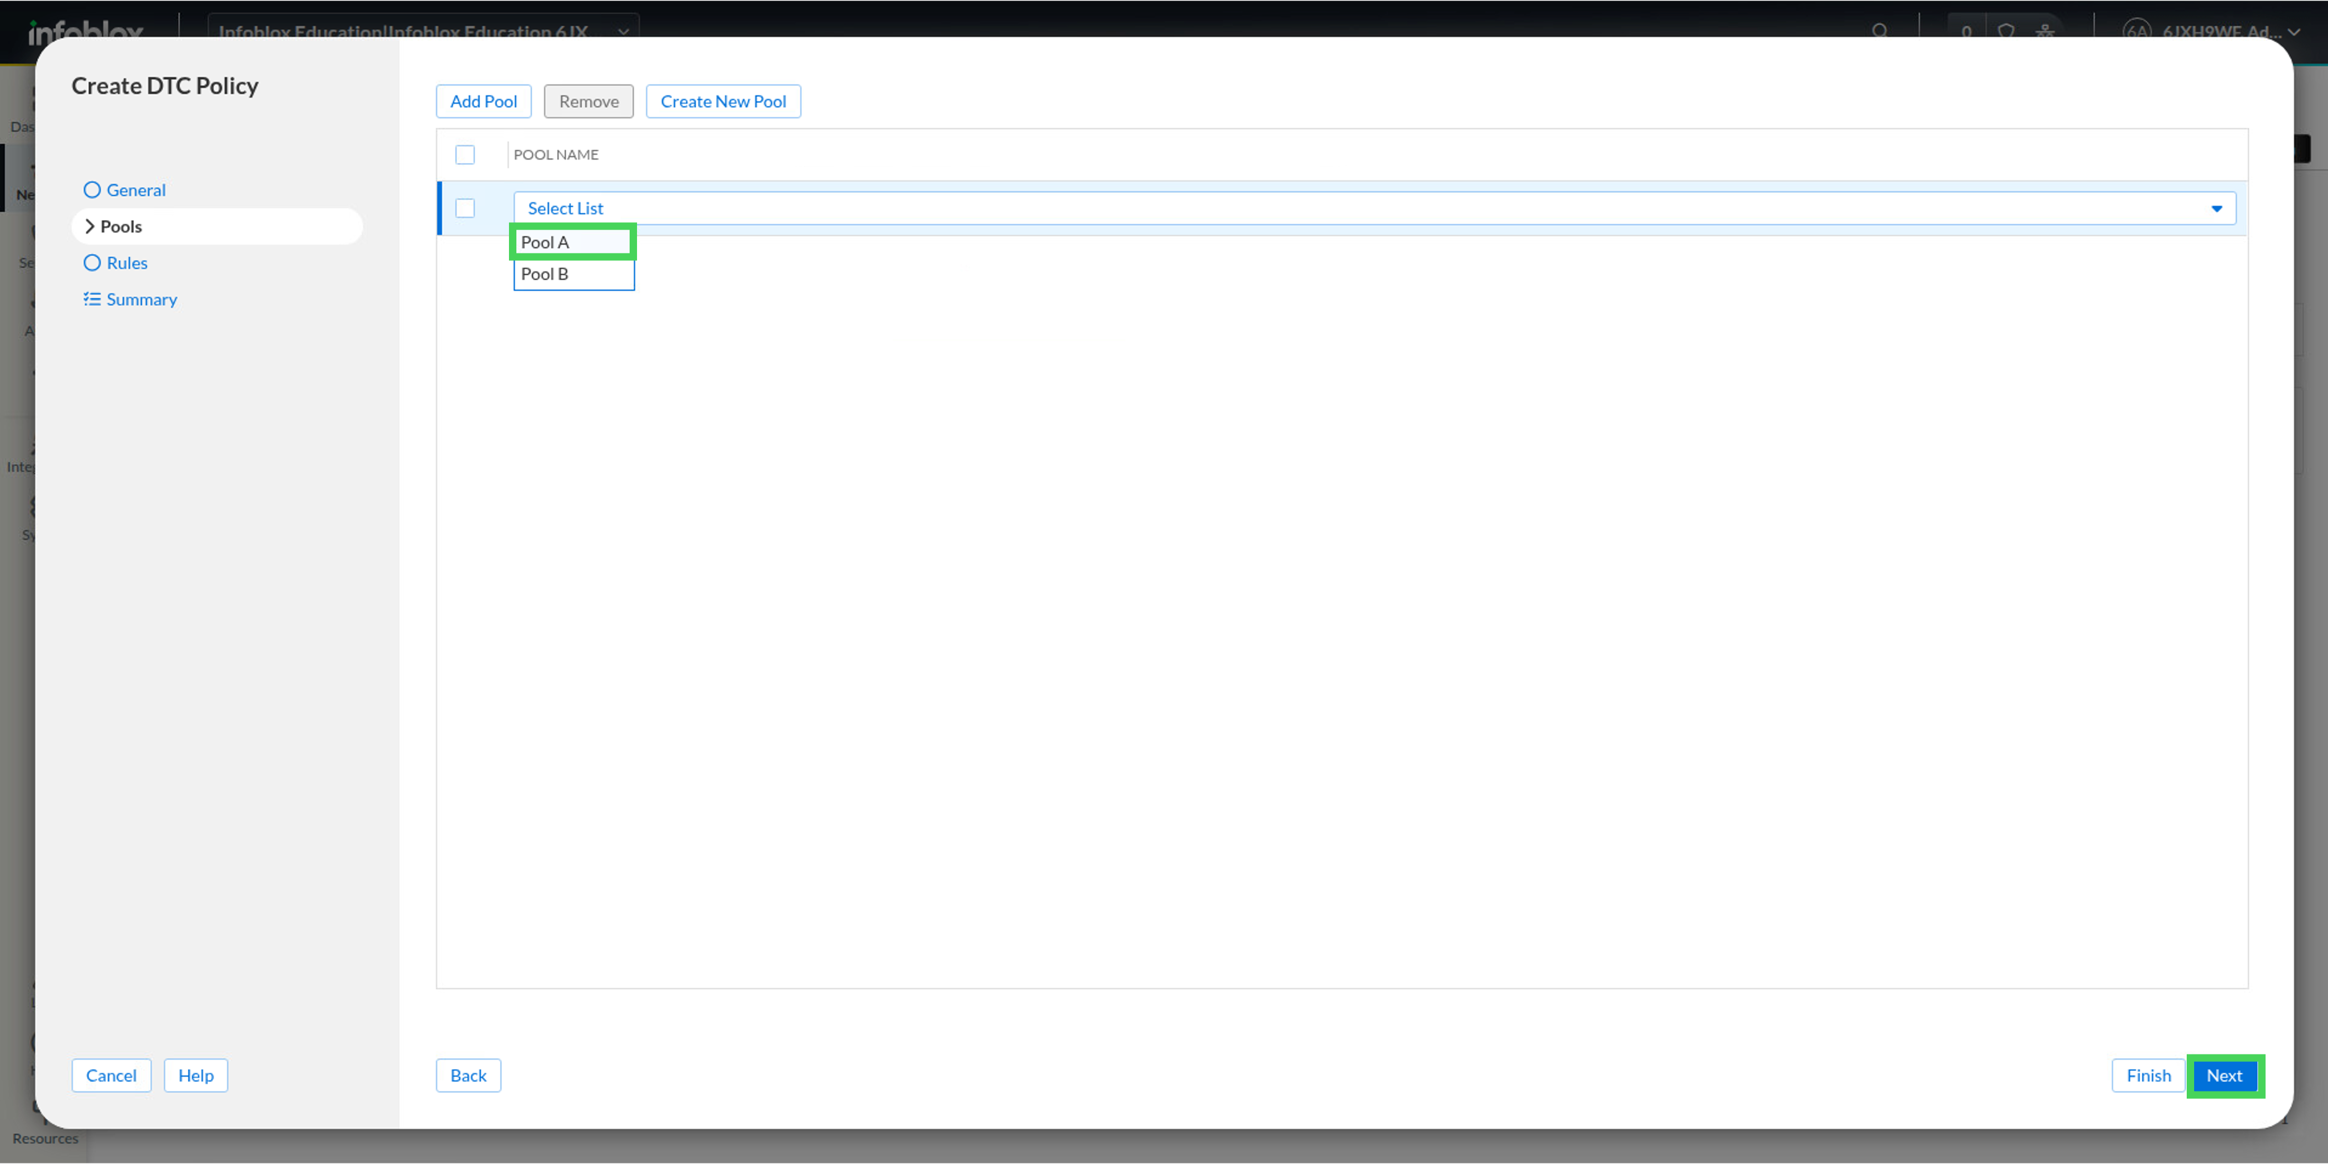Click the Rules step circle icon
The height and width of the screenshot is (1164, 2328).
click(x=92, y=263)
